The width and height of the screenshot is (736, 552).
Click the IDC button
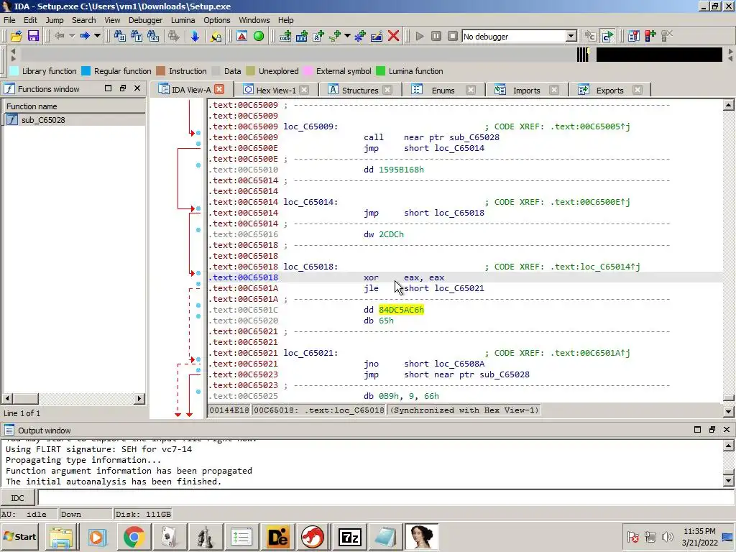coord(17,498)
